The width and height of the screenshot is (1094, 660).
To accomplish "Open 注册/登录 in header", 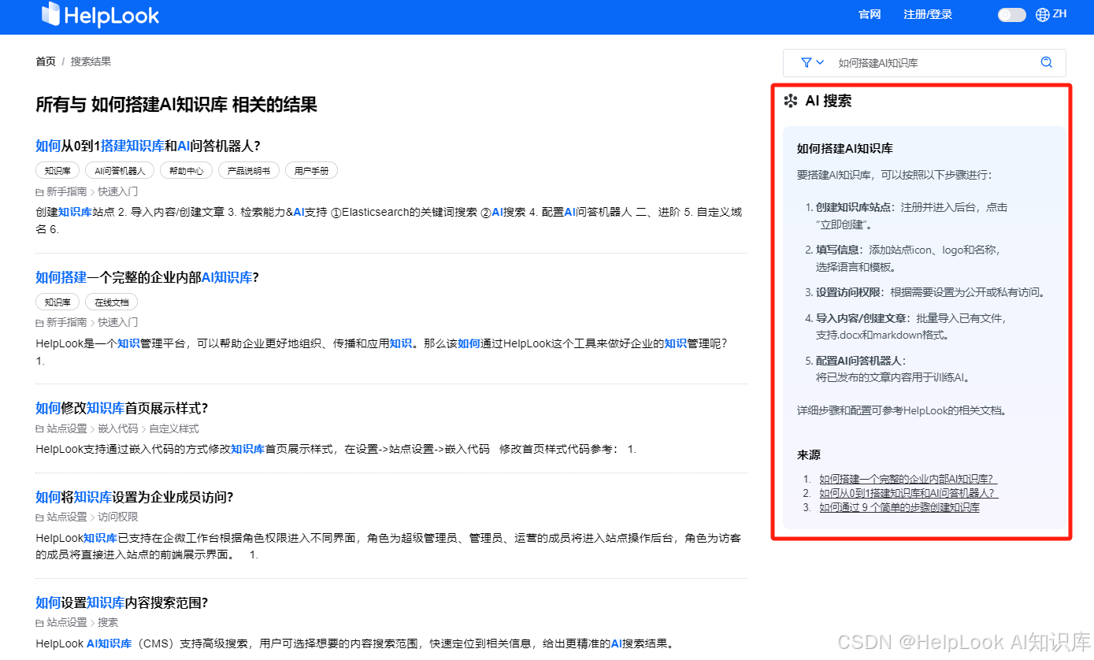I will pos(928,14).
